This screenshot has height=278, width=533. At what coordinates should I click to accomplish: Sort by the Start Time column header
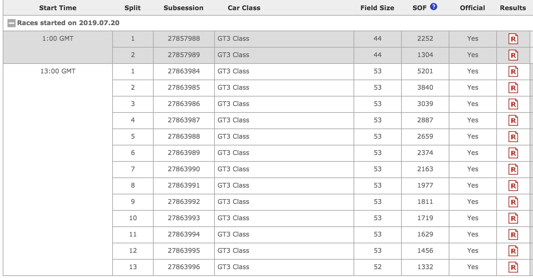tap(58, 8)
